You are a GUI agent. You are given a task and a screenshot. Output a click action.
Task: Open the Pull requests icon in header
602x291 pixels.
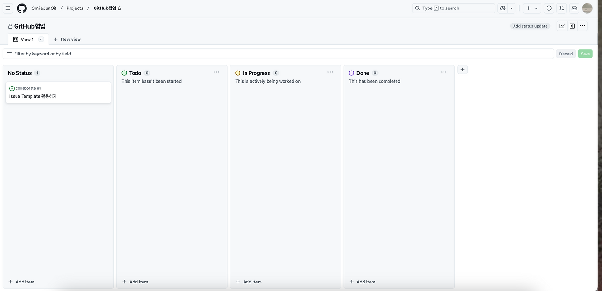(x=562, y=8)
